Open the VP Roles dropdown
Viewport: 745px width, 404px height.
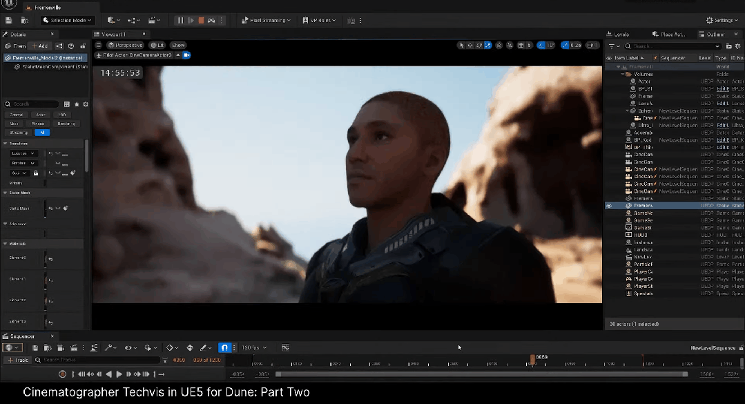[319, 21]
